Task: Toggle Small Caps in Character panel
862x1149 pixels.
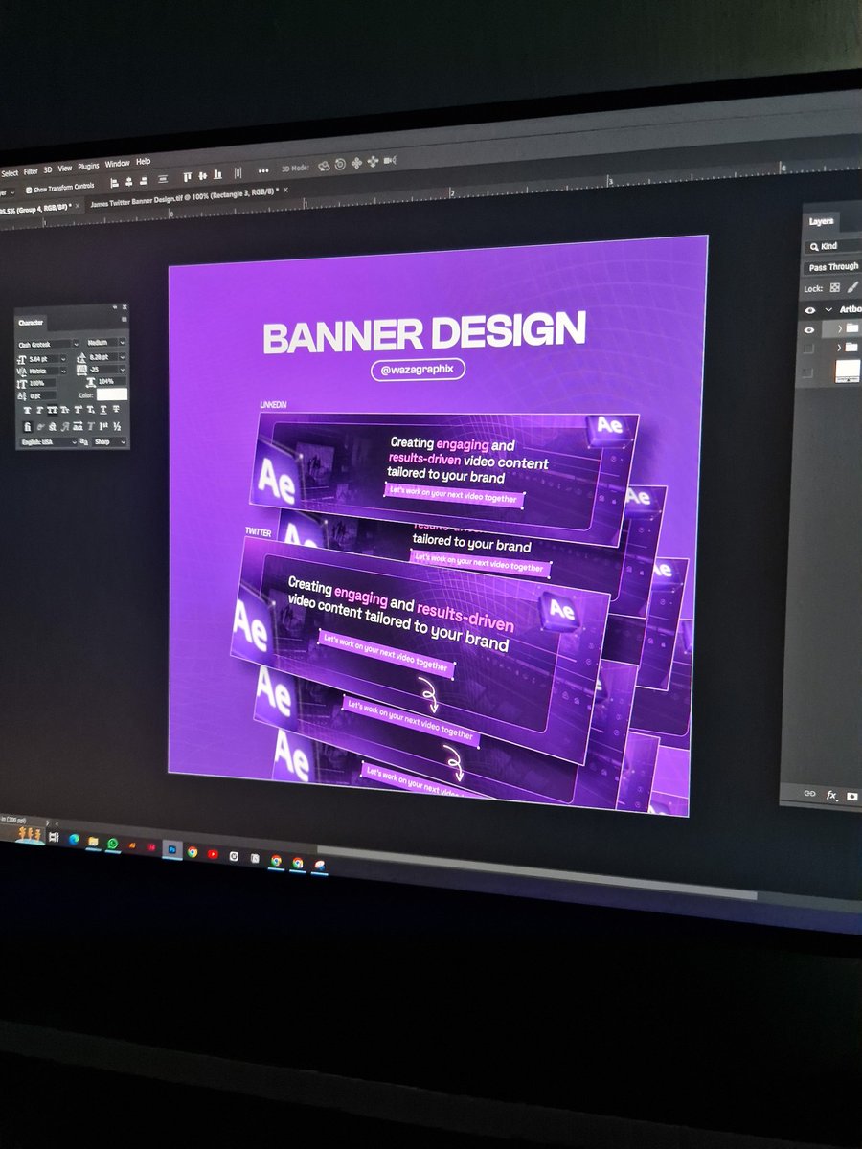Action: [64, 410]
